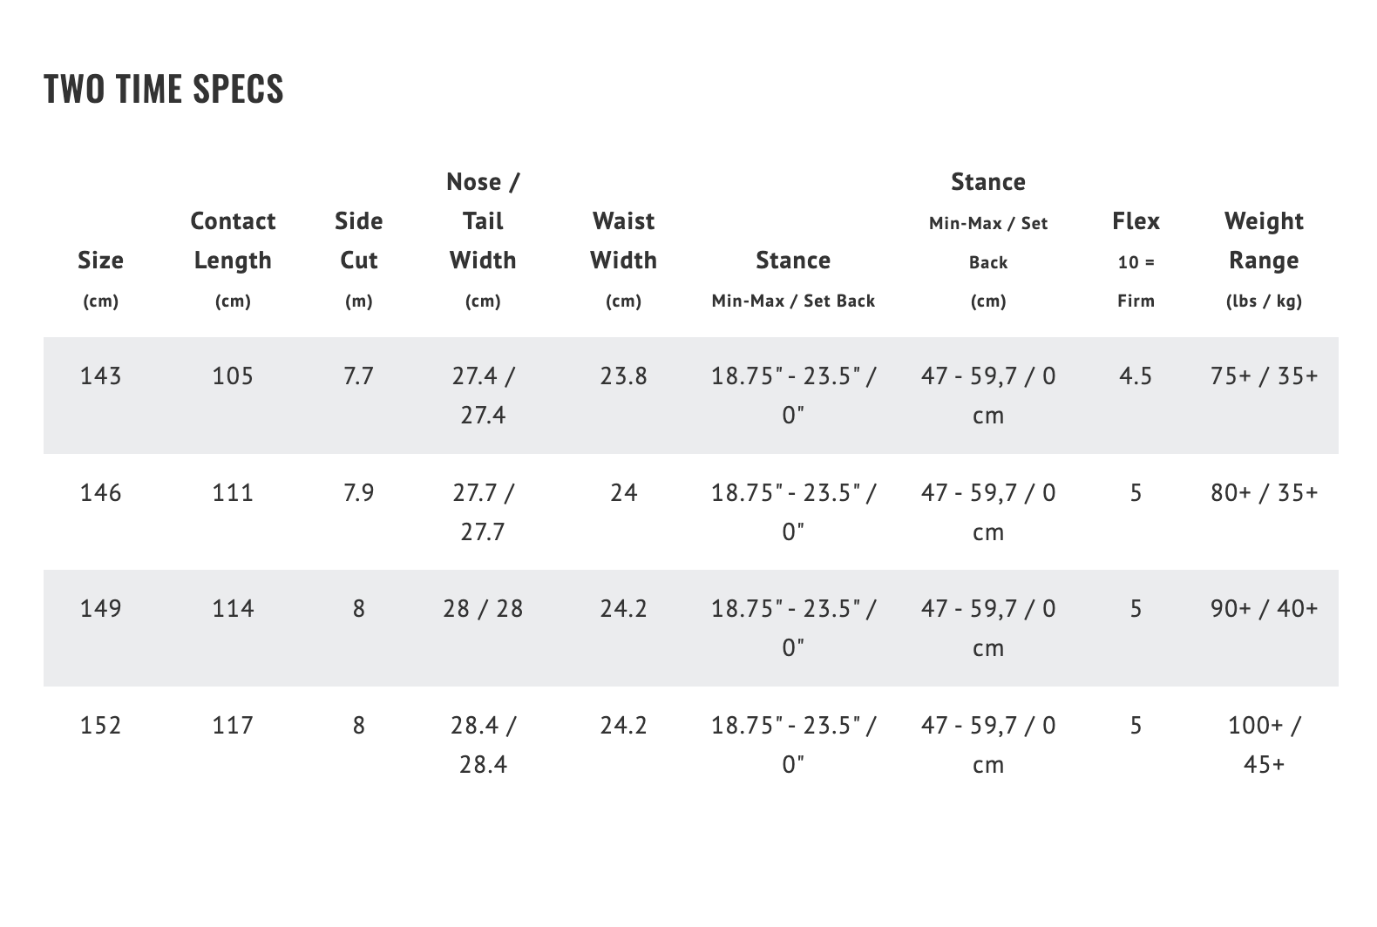Click the TWO TIME SPECS heading
This screenshot has height=927, width=1377.
(164, 89)
